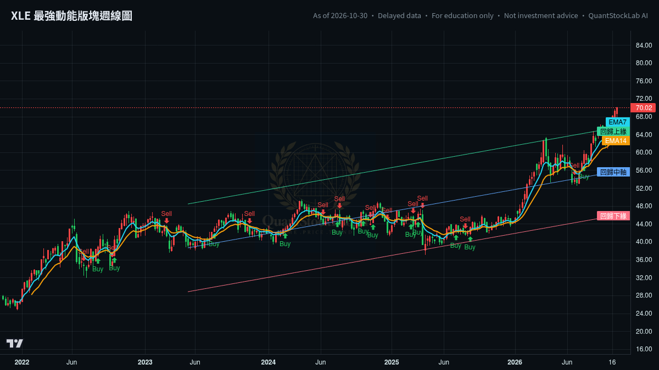Click the QuantStockLab AI text
The width and height of the screenshot is (659, 370).
point(618,15)
